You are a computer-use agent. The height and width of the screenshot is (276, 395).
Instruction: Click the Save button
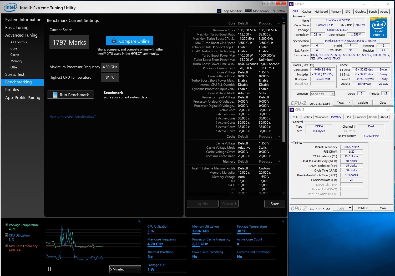point(275,204)
